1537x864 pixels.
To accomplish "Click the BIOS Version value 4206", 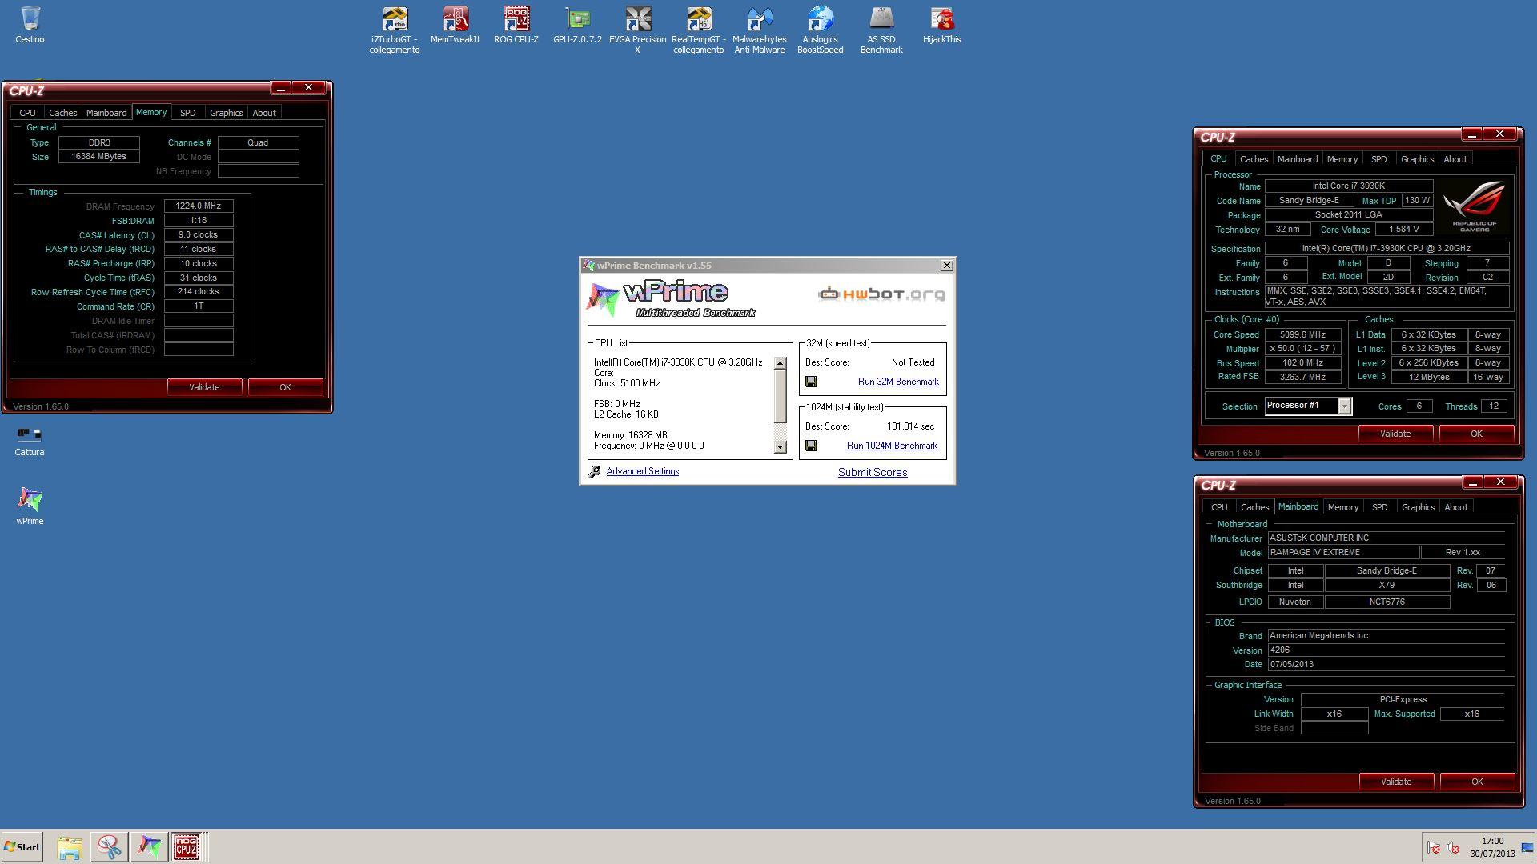I will point(1387,650).
